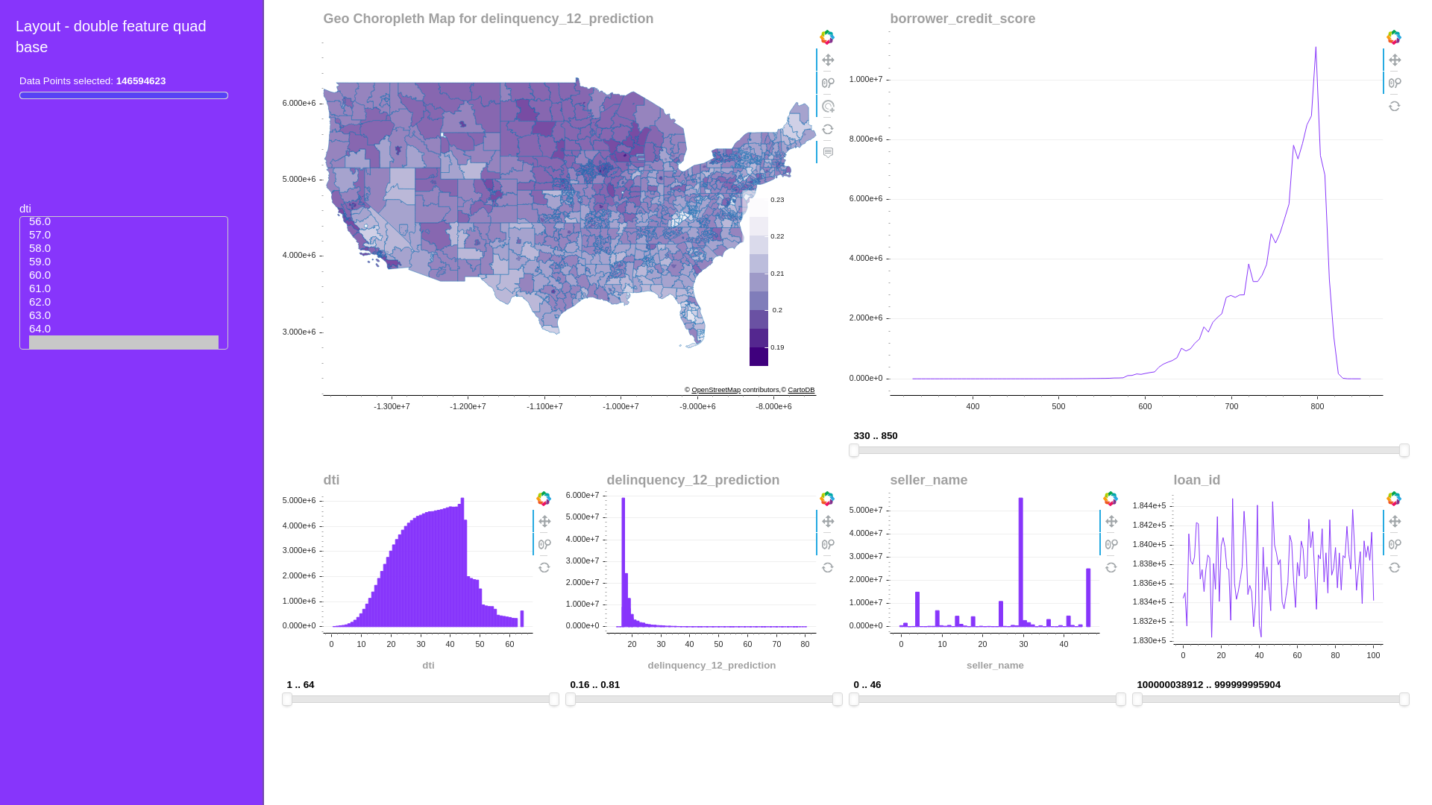Select 56.0 in the dti list
This screenshot has height=805, width=1432.
[124, 221]
